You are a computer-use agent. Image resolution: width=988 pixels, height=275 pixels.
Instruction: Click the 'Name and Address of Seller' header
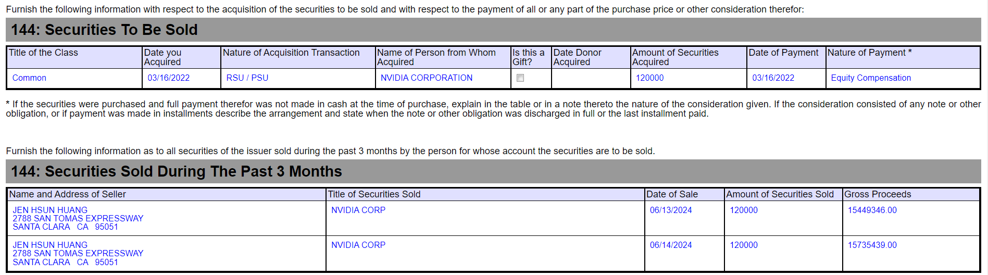68,194
